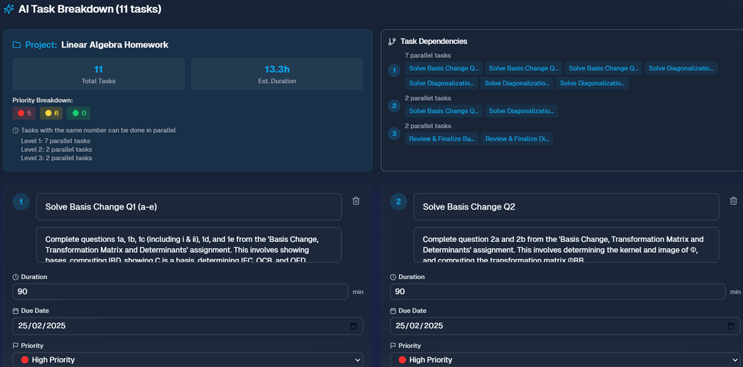Viewport: 743px width, 367px height.
Task: Click the level 3 circle in Task Dependencies
Action: point(394,133)
